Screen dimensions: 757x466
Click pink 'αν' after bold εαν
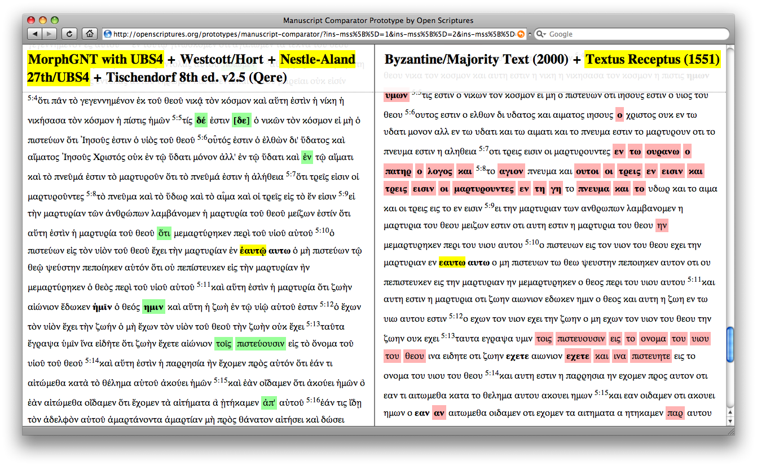tap(439, 414)
